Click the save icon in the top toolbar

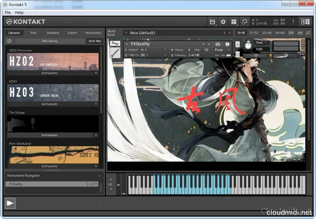212,22
